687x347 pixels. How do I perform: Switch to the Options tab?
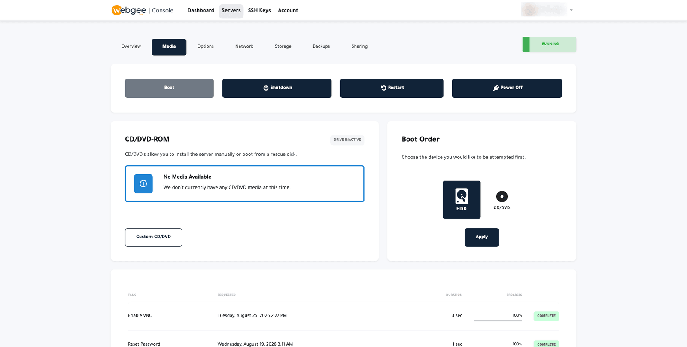pos(206,46)
